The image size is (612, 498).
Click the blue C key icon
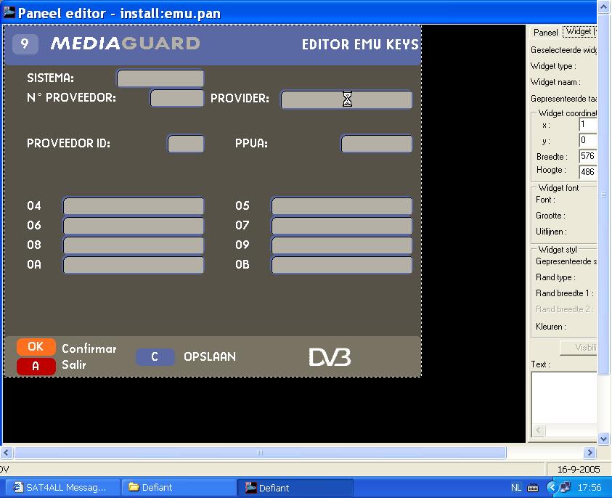click(155, 356)
